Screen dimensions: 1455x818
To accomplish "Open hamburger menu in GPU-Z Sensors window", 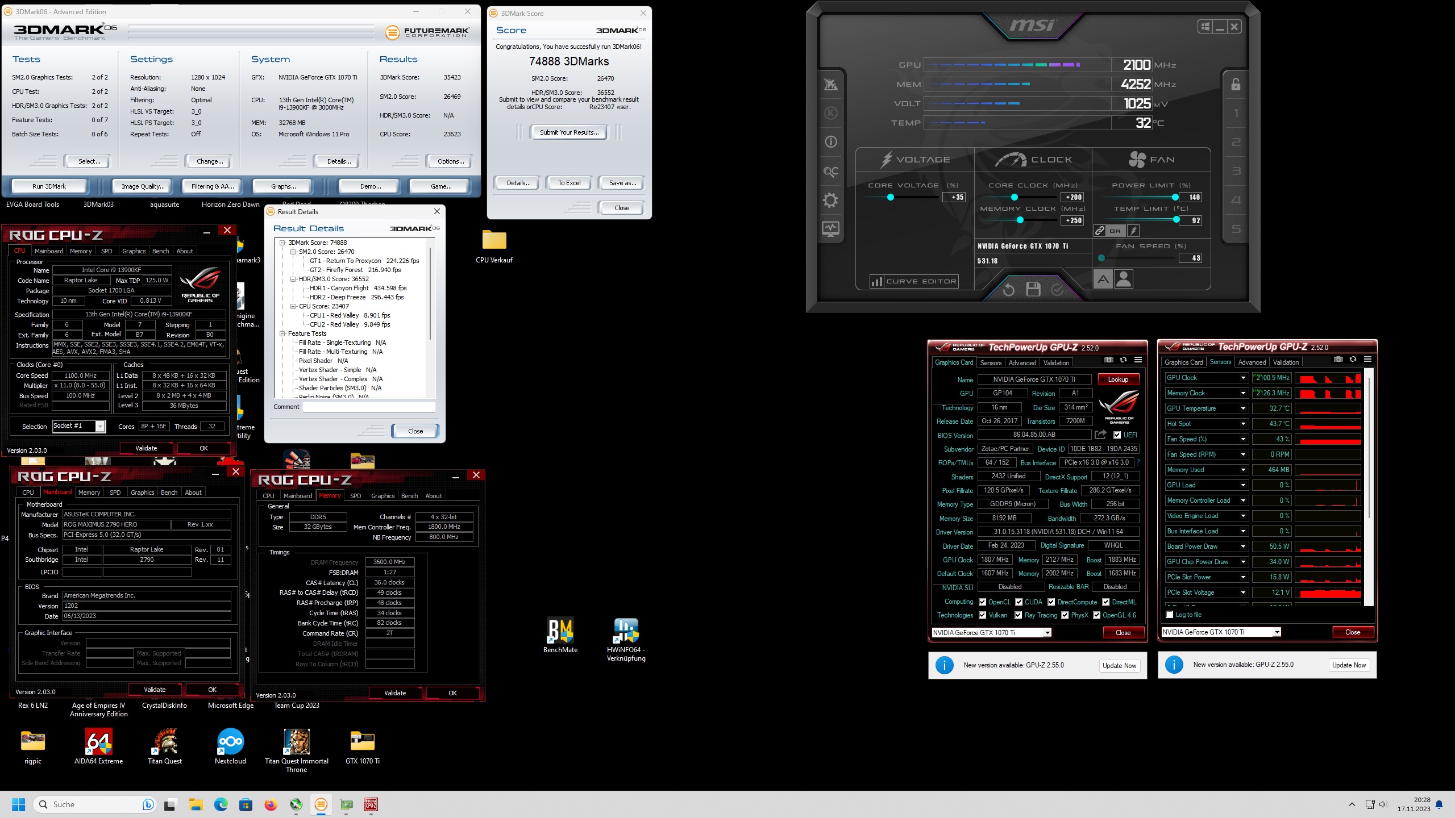I will pyautogui.click(x=1367, y=360).
